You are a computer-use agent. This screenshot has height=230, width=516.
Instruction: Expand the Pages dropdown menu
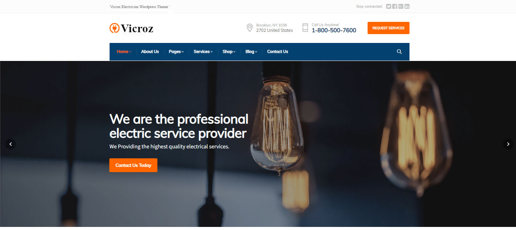point(176,52)
